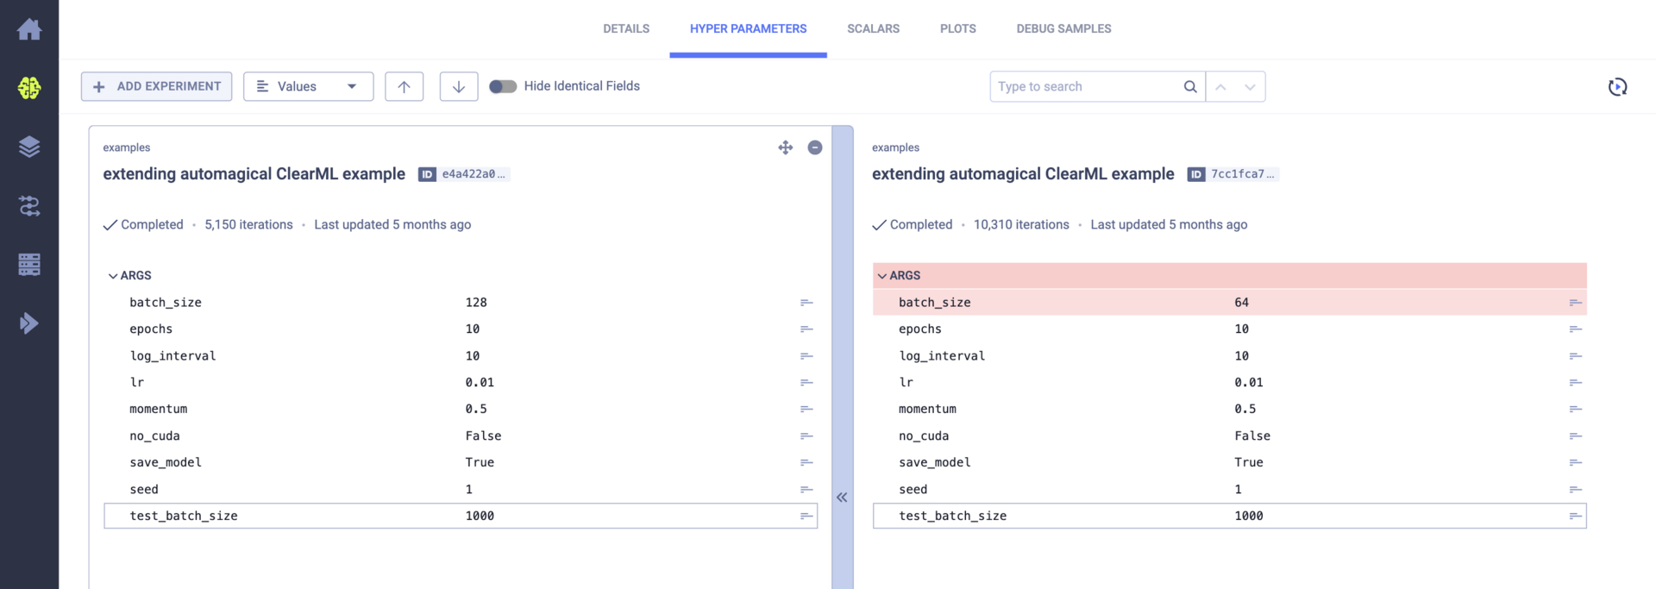Remove the first experiment with minus icon
The height and width of the screenshot is (589, 1656).
[x=814, y=147]
